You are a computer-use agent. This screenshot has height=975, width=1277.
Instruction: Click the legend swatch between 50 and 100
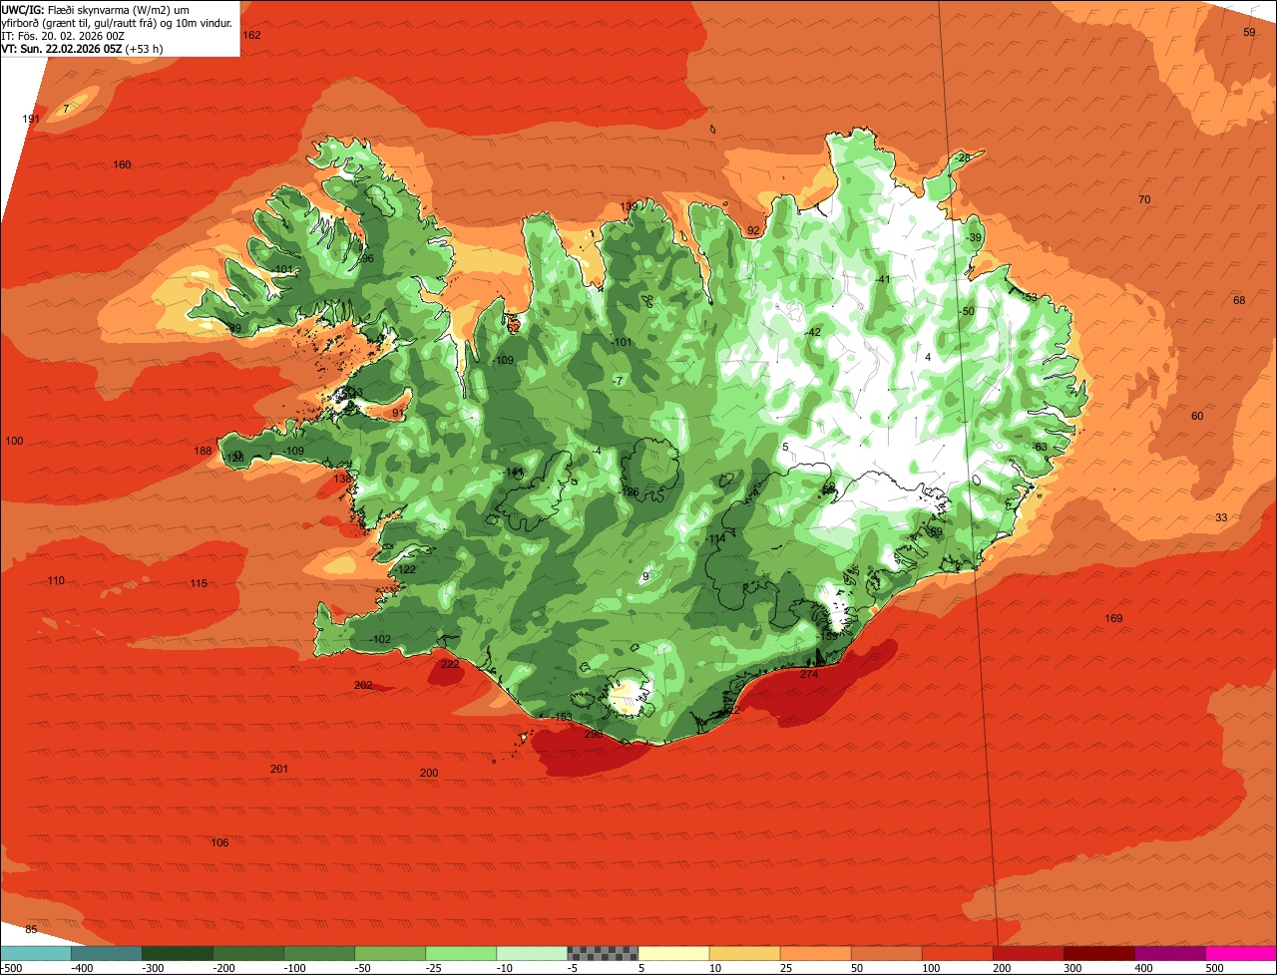pos(886,953)
